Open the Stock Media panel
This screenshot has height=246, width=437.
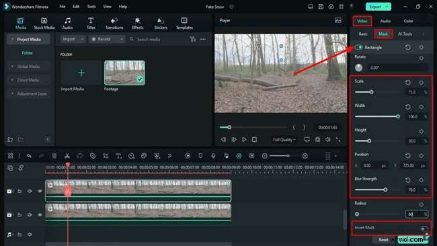click(44, 24)
